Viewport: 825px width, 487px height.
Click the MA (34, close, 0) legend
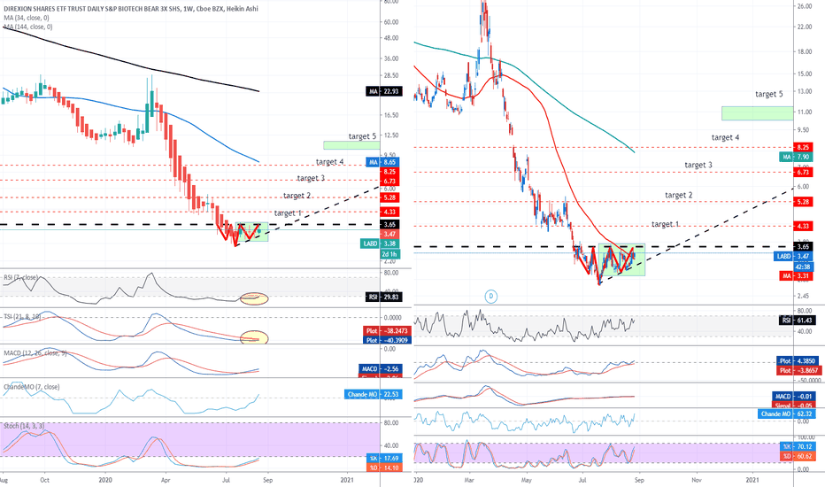click(26, 18)
